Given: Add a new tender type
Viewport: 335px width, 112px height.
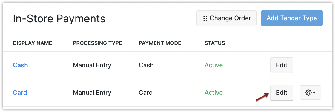Looking at the screenshot, I should (292, 18).
